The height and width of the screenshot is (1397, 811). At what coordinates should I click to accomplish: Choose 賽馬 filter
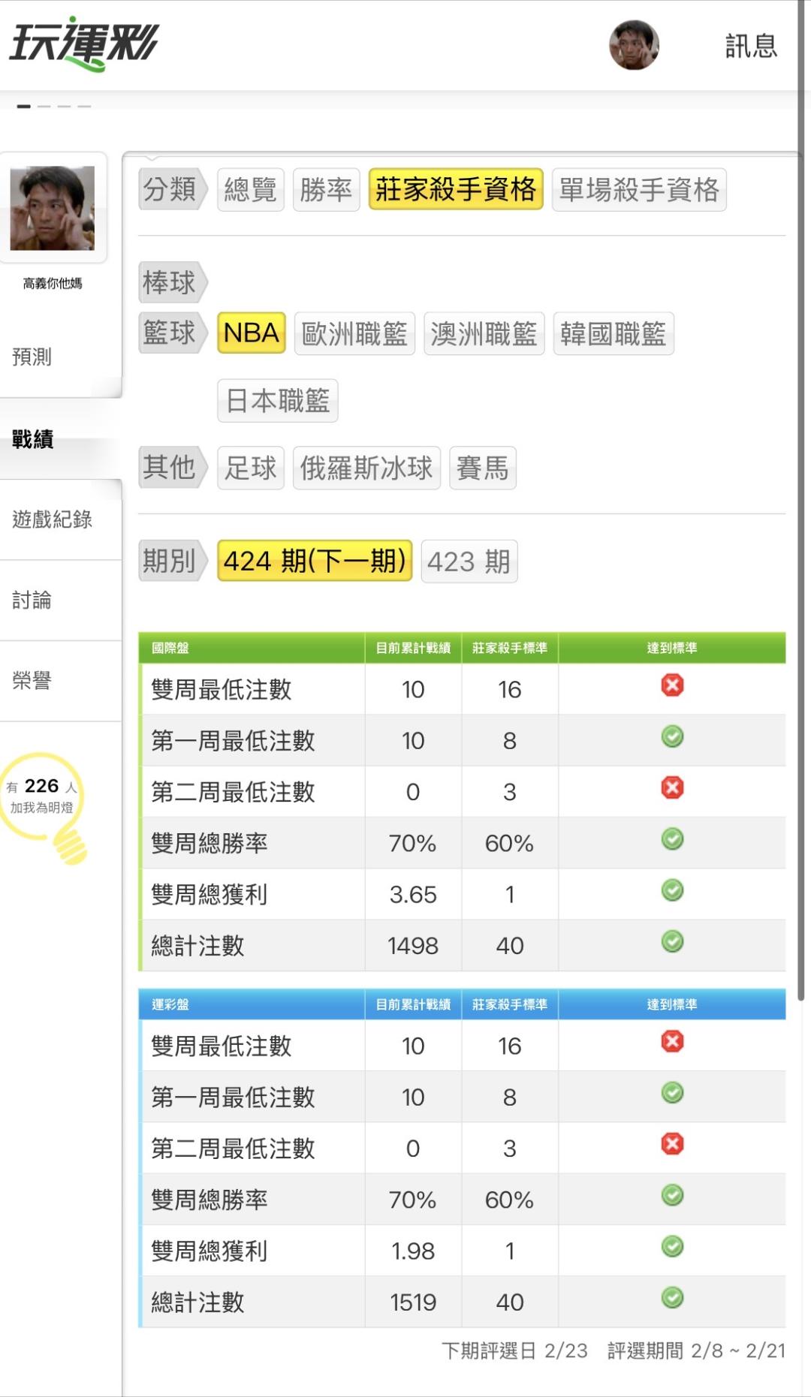(483, 468)
